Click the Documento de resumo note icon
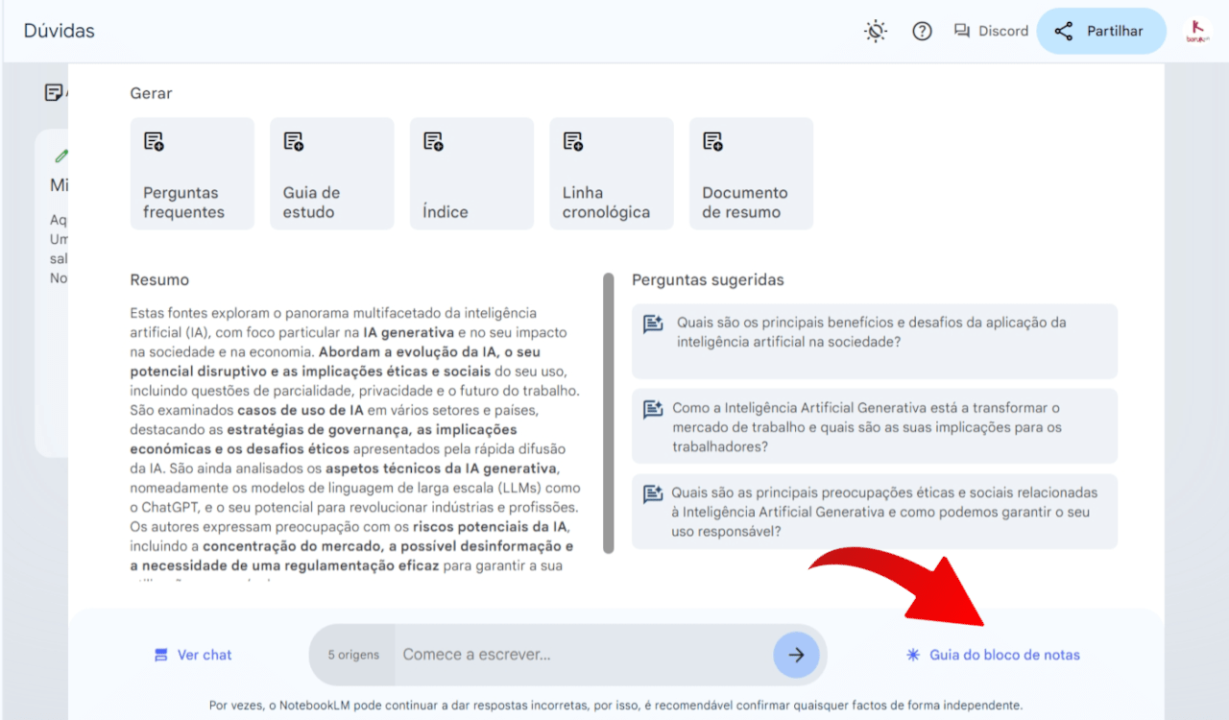 [x=712, y=142]
